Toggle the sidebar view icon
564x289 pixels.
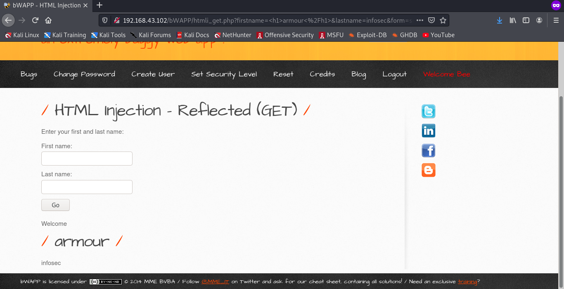[526, 20]
